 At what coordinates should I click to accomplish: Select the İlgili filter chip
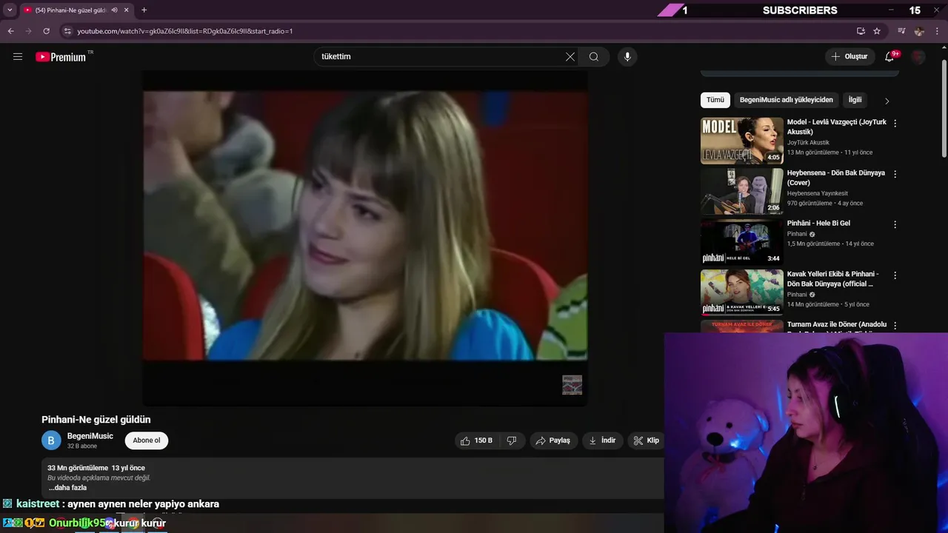[855, 100]
